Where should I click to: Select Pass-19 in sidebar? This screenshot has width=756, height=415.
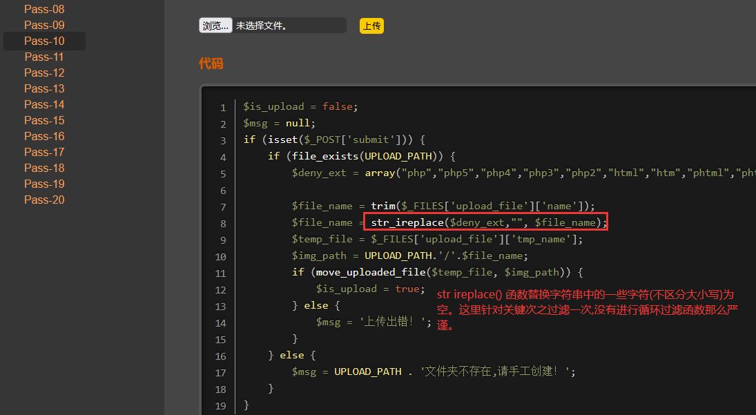pos(44,184)
